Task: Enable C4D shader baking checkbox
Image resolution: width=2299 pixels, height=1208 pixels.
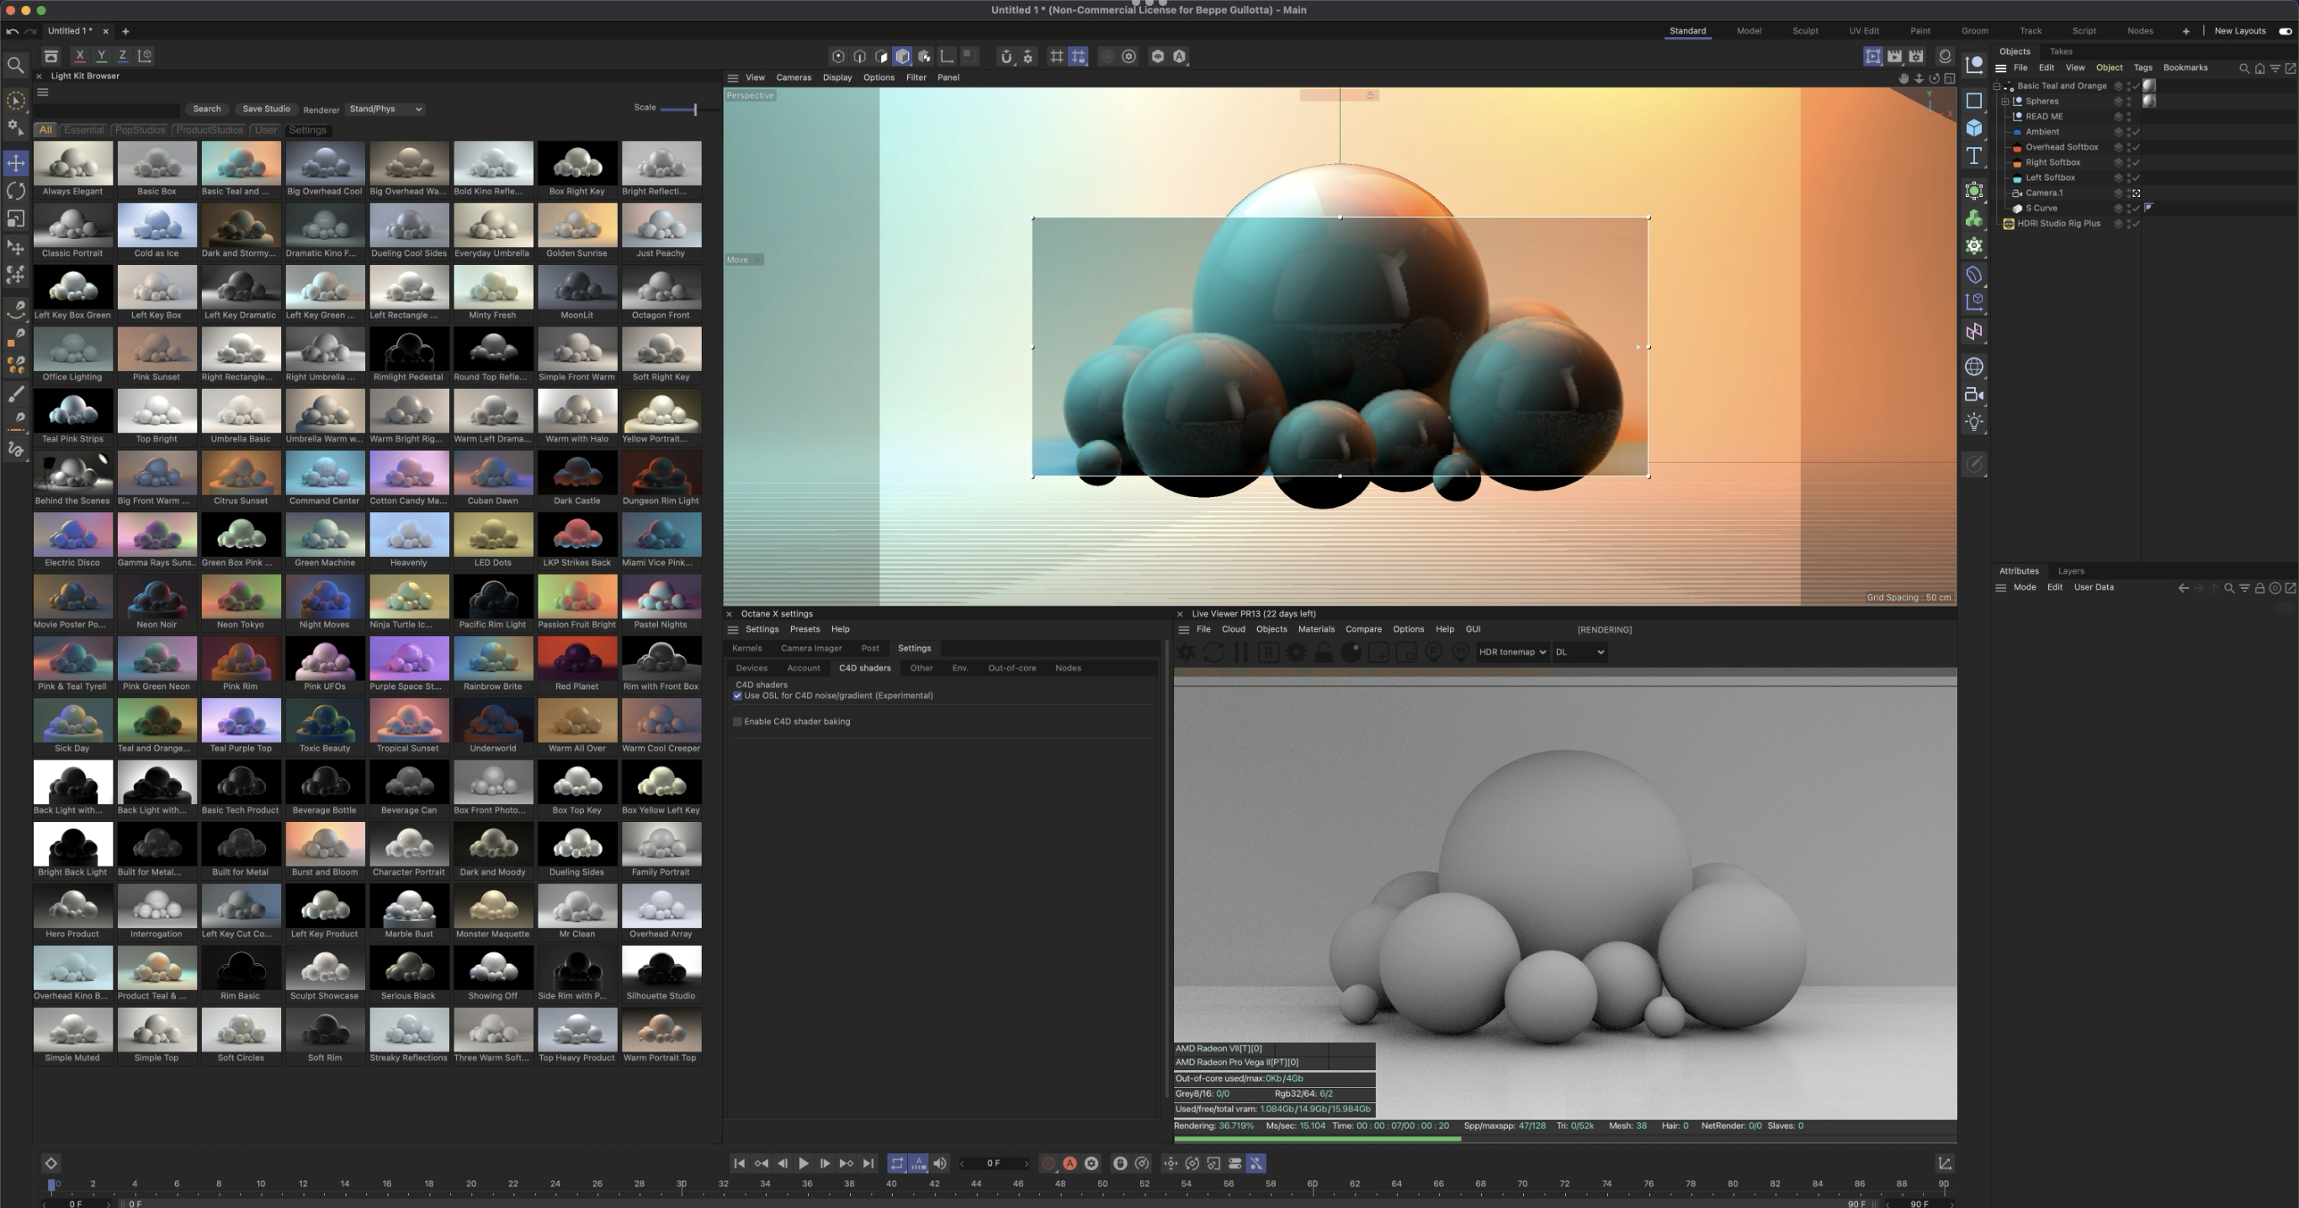Action: point(737,722)
